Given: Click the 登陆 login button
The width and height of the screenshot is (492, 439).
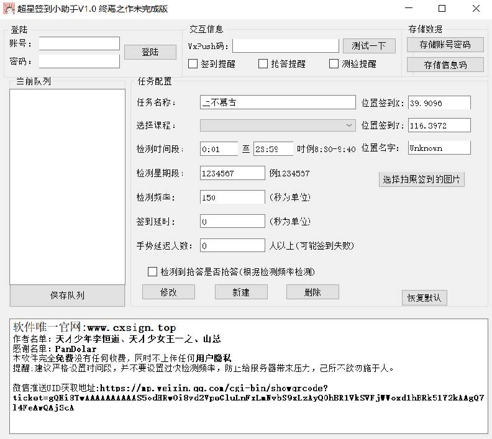Looking at the screenshot, I should pos(150,52).
